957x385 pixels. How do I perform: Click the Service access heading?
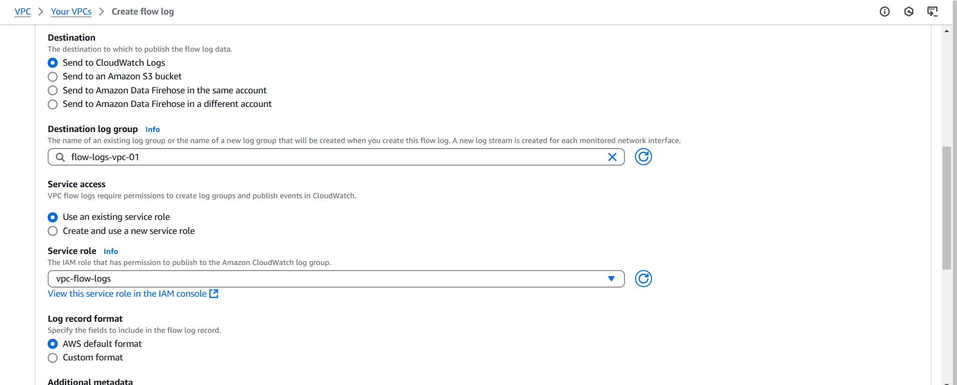tap(77, 184)
